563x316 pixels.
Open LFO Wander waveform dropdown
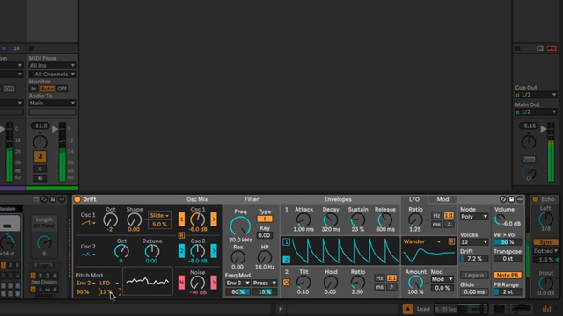click(x=422, y=242)
